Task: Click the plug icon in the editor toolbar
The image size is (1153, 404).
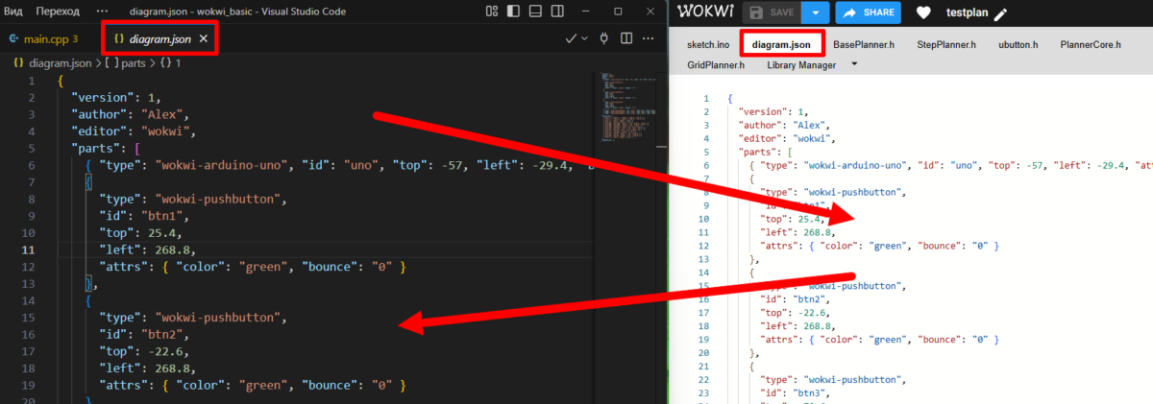Action: pyautogui.click(x=603, y=39)
